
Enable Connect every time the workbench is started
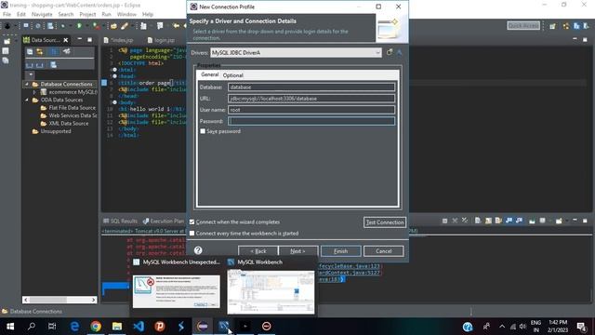point(192,234)
